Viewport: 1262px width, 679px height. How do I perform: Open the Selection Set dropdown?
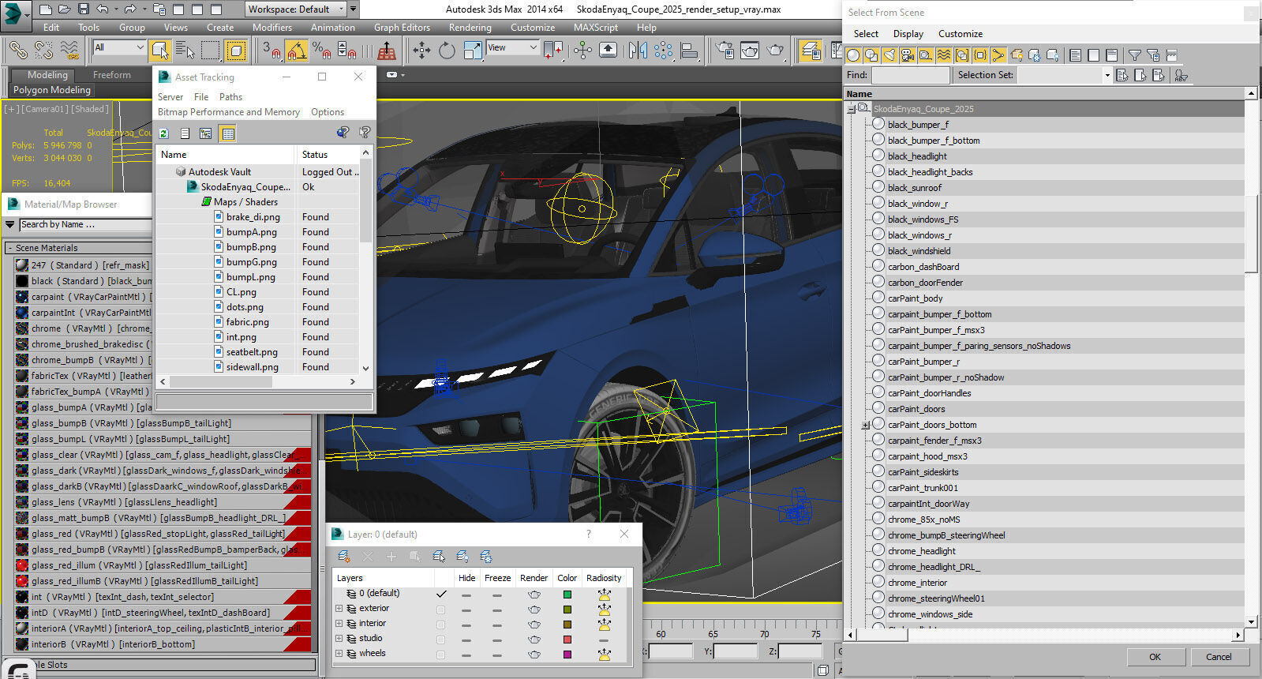tap(1107, 75)
